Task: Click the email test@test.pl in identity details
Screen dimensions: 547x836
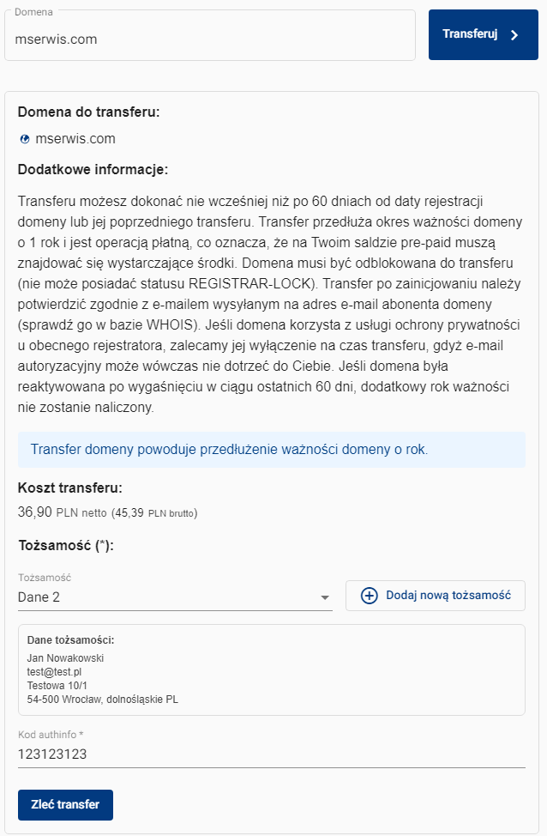Action: [54, 672]
